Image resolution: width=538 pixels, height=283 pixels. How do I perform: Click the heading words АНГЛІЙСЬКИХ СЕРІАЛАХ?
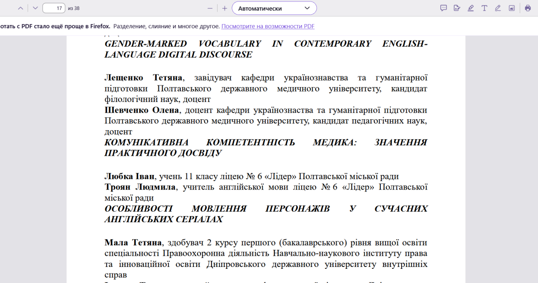click(164, 219)
